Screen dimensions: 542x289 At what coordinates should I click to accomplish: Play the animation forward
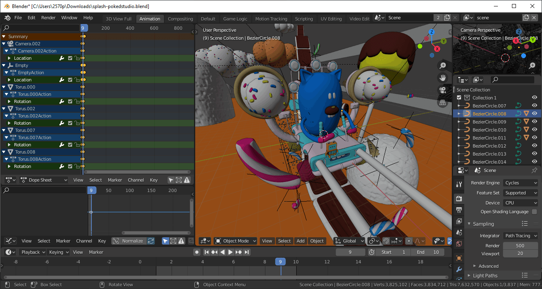[231, 252]
